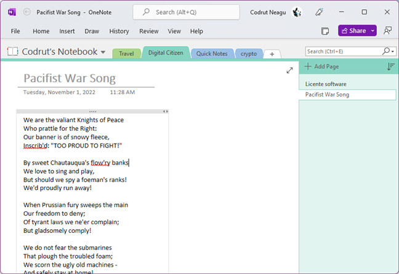Open search scope dropdown arrow
The width and height of the screenshot is (399, 274).
point(392,52)
